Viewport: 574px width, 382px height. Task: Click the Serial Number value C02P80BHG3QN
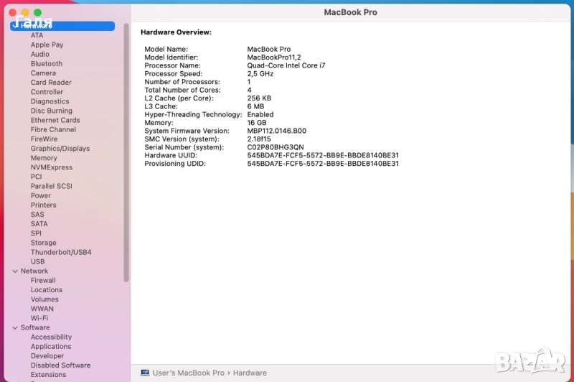275,147
